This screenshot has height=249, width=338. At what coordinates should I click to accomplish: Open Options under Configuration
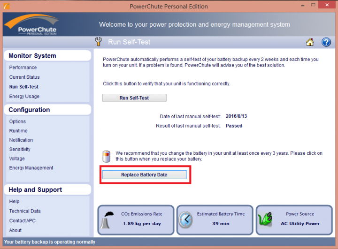pos(17,121)
